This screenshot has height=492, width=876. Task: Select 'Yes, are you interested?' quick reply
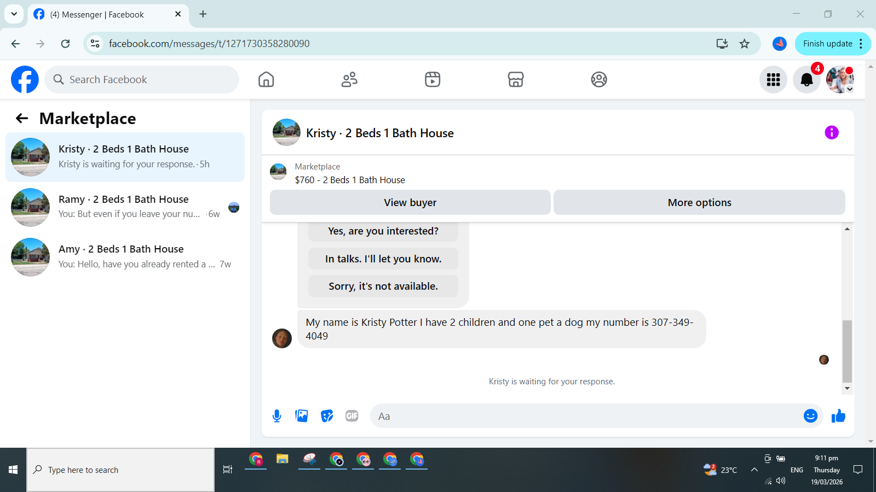(383, 231)
